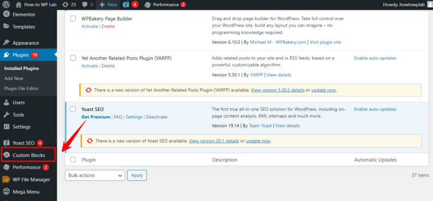Open the comments bubble icon
The height and width of the screenshot is (201, 433).
(x=85, y=5)
